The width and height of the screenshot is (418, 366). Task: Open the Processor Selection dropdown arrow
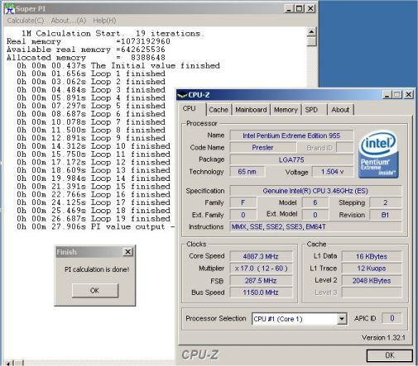point(342,319)
